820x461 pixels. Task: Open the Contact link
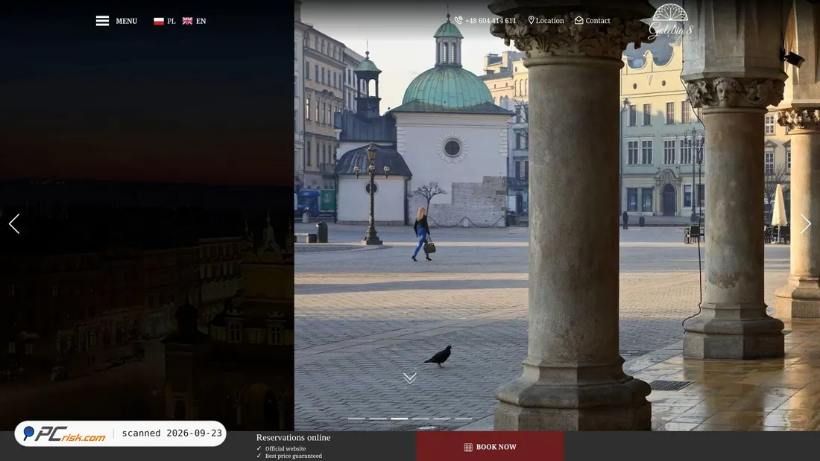[x=593, y=20]
